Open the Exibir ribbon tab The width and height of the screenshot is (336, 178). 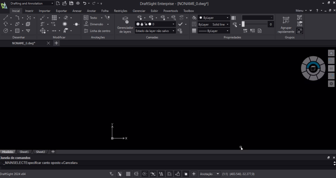point(154,11)
